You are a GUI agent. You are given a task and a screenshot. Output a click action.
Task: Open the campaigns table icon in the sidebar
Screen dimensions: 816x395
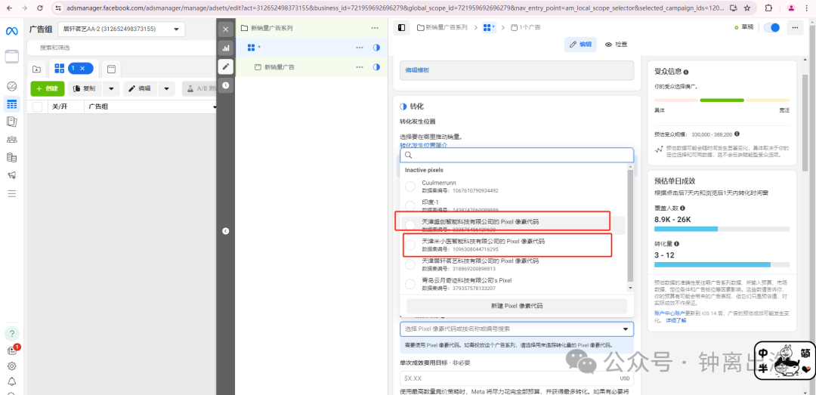click(12, 104)
